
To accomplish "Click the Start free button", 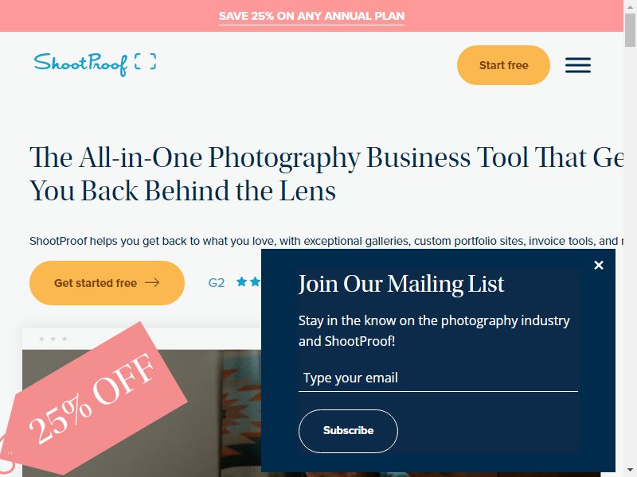I will (503, 65).
